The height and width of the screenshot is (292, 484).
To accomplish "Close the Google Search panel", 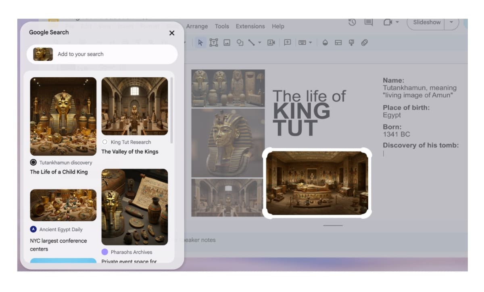I will (172, 33).
